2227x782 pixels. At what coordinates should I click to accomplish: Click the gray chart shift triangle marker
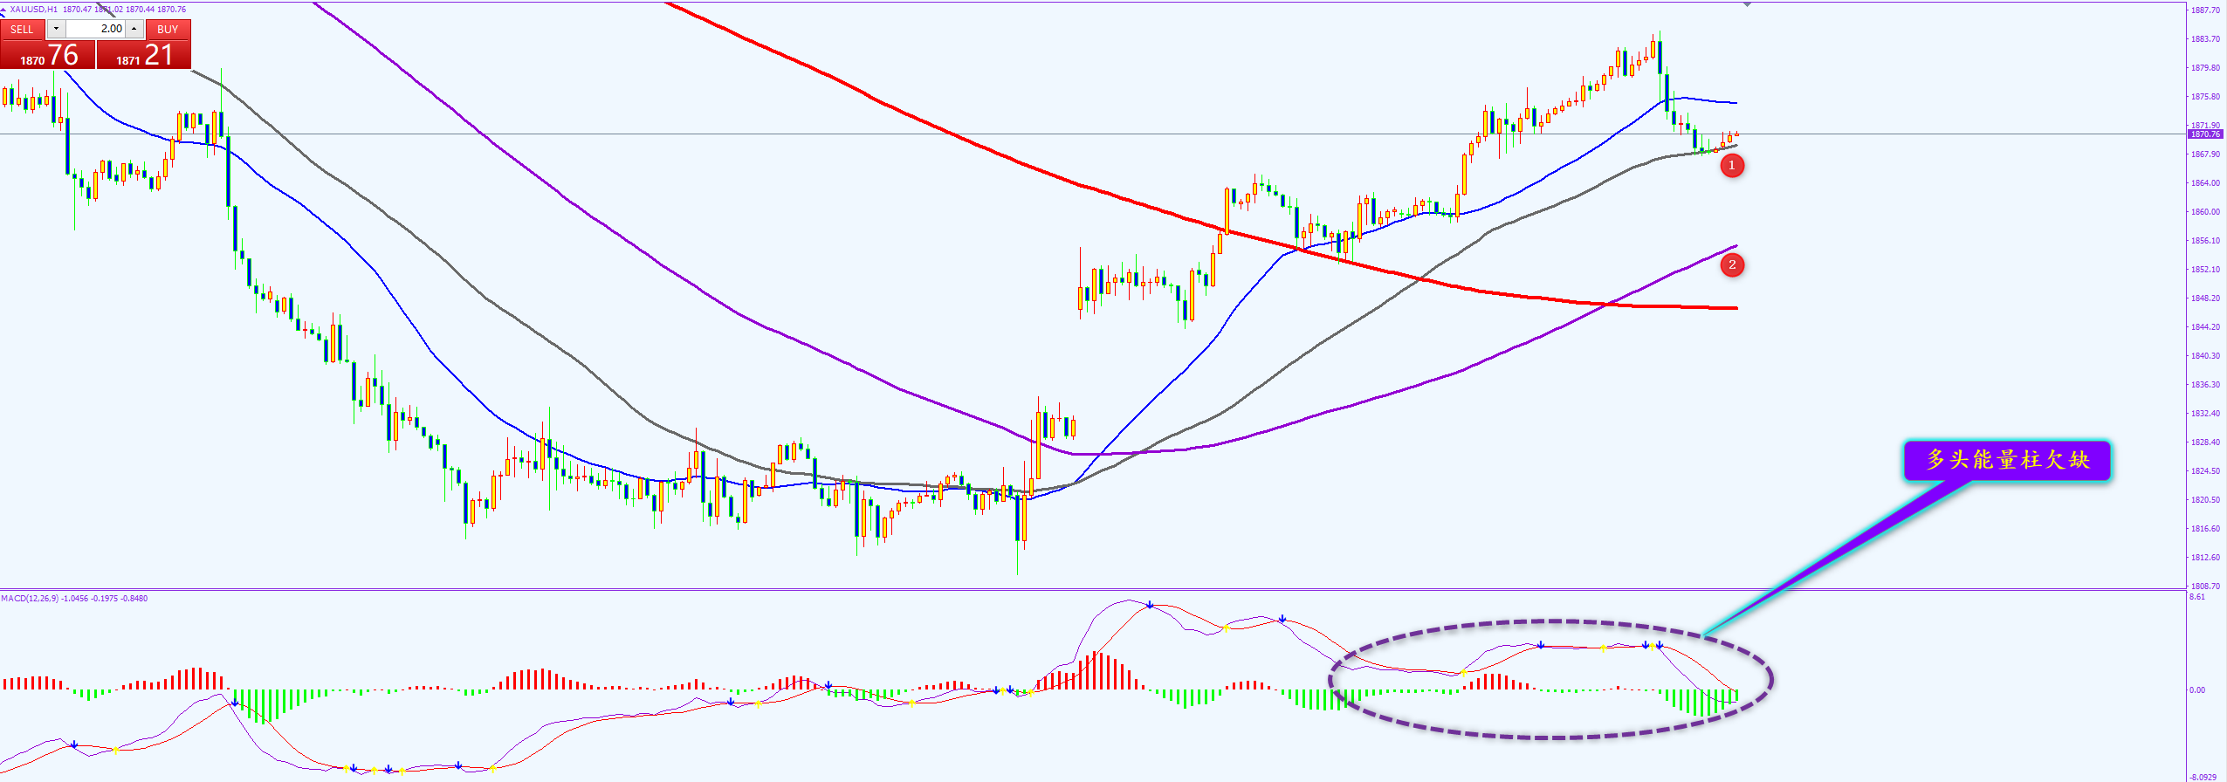1747,5
